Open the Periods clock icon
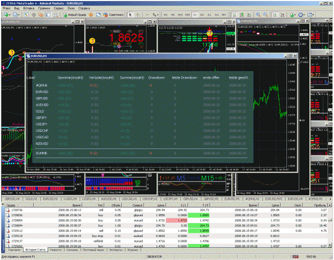This screenshot has height=260, width=334. 300,14
